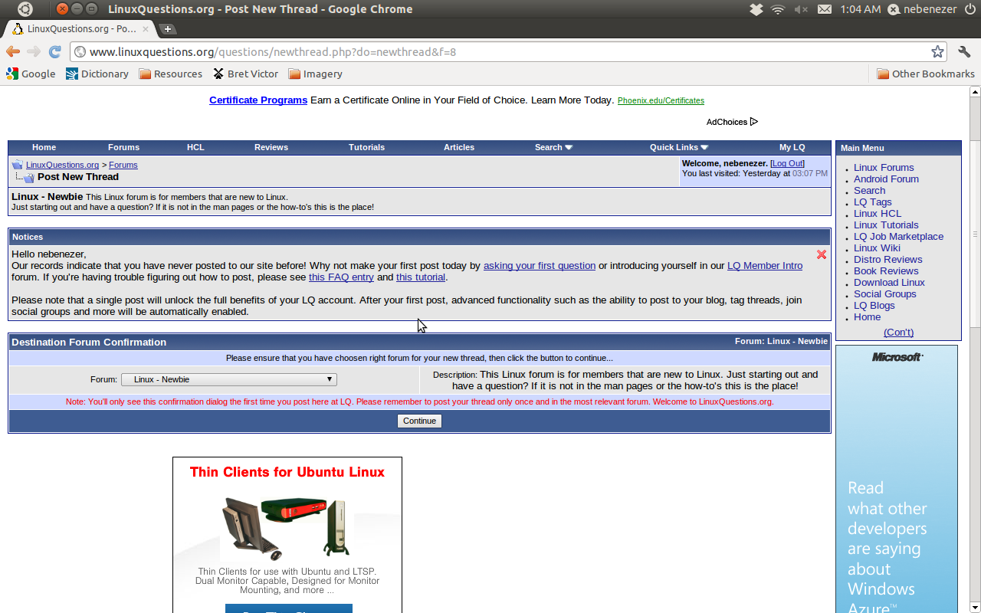Open LQ Blogs in Main Menu

click(874, 305)
